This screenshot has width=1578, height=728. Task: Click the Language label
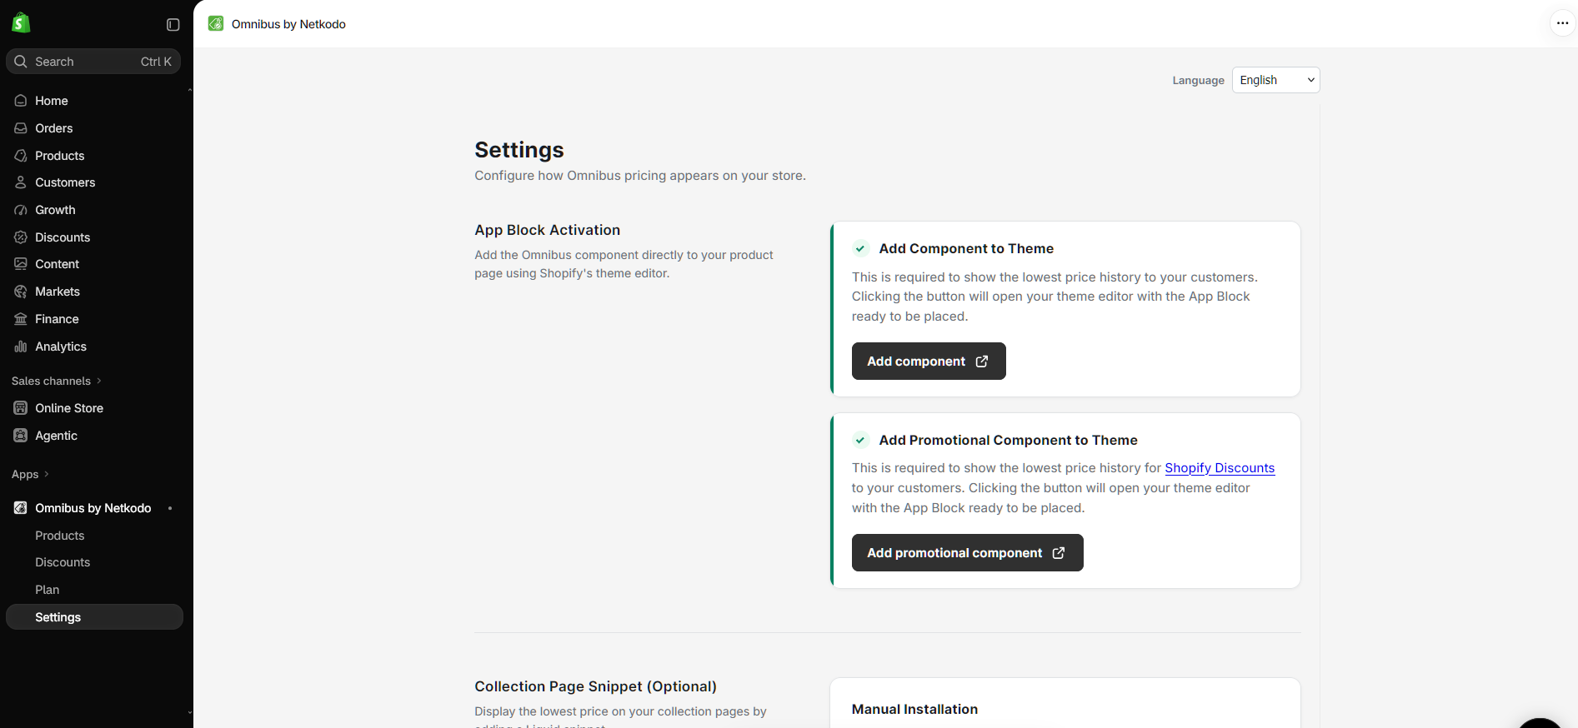click(1198, 80)
